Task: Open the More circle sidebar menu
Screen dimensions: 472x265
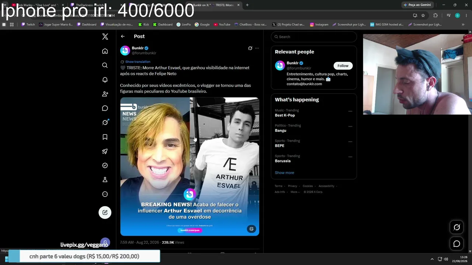Action: 105,194
